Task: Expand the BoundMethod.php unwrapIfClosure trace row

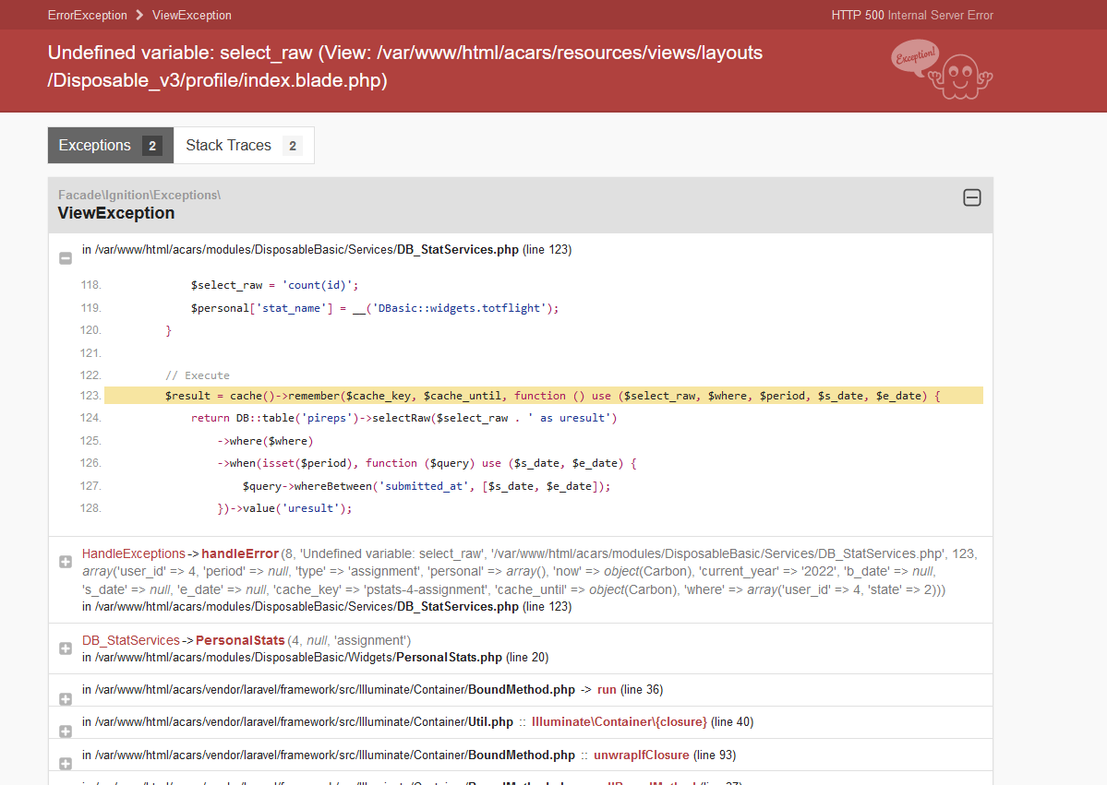Action: [x=66, y=764]
